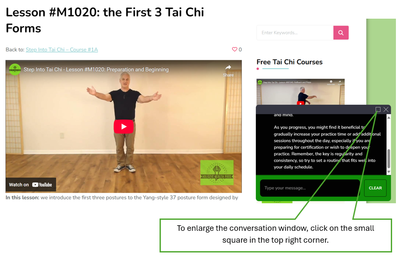This screenshot has width=401, height=255.
Task: Clear the chat with the CLEAR button
Action: pyautogui.click(x=375, y=188)
